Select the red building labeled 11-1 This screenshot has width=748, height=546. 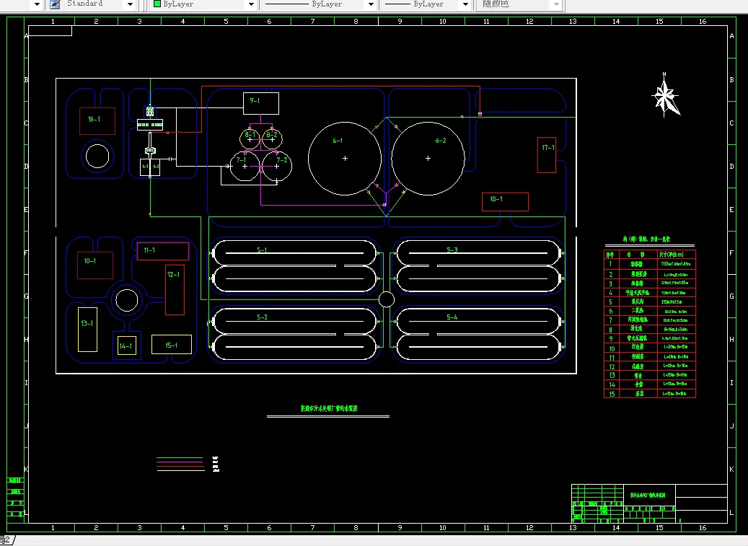pyautogui.click(x=163, y=251)
